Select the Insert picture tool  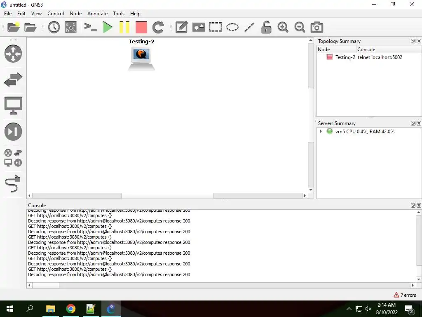pyautogui.click(x=199, y=27)
